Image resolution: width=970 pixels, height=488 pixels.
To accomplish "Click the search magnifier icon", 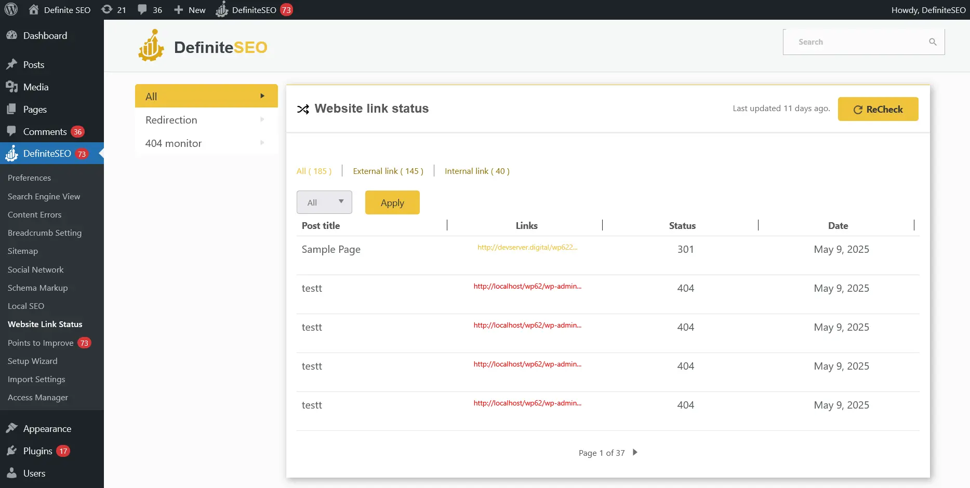I will 933,42.
